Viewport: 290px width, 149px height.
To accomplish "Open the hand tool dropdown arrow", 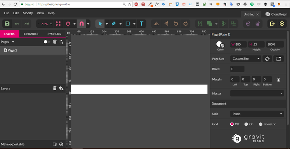I will tap(74, 24).
